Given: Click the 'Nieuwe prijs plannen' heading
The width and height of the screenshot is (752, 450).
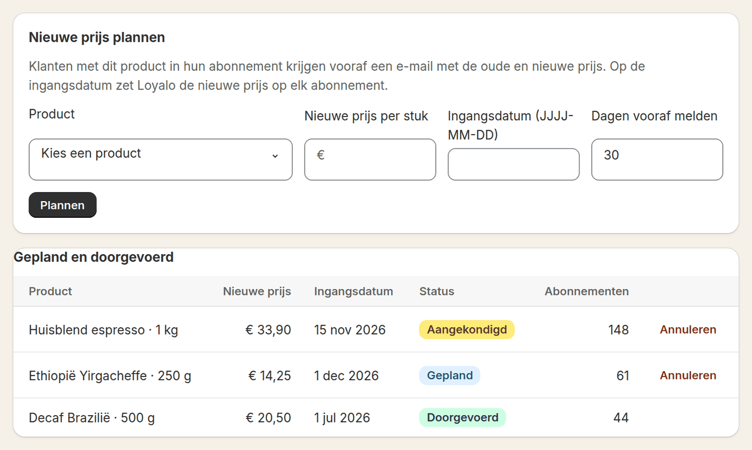Looking at the screenshot, I should point(97,38).
